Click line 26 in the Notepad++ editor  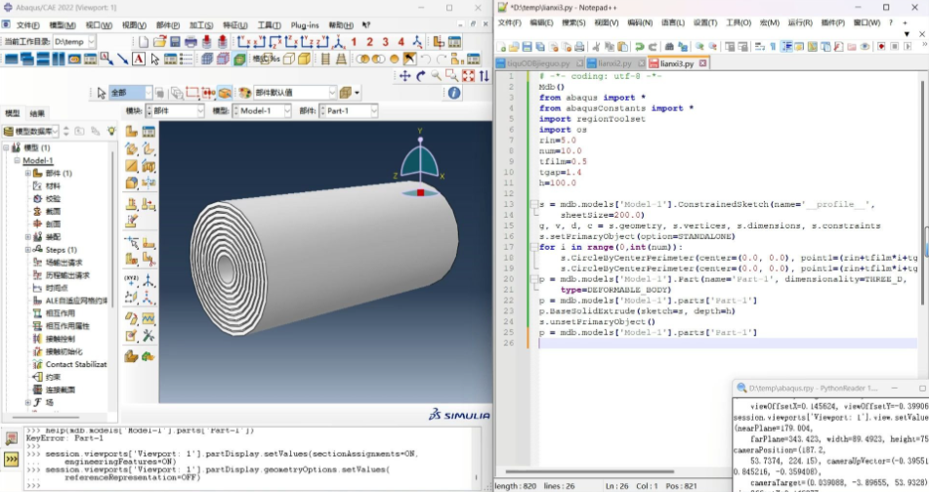(x=728, y=343)
